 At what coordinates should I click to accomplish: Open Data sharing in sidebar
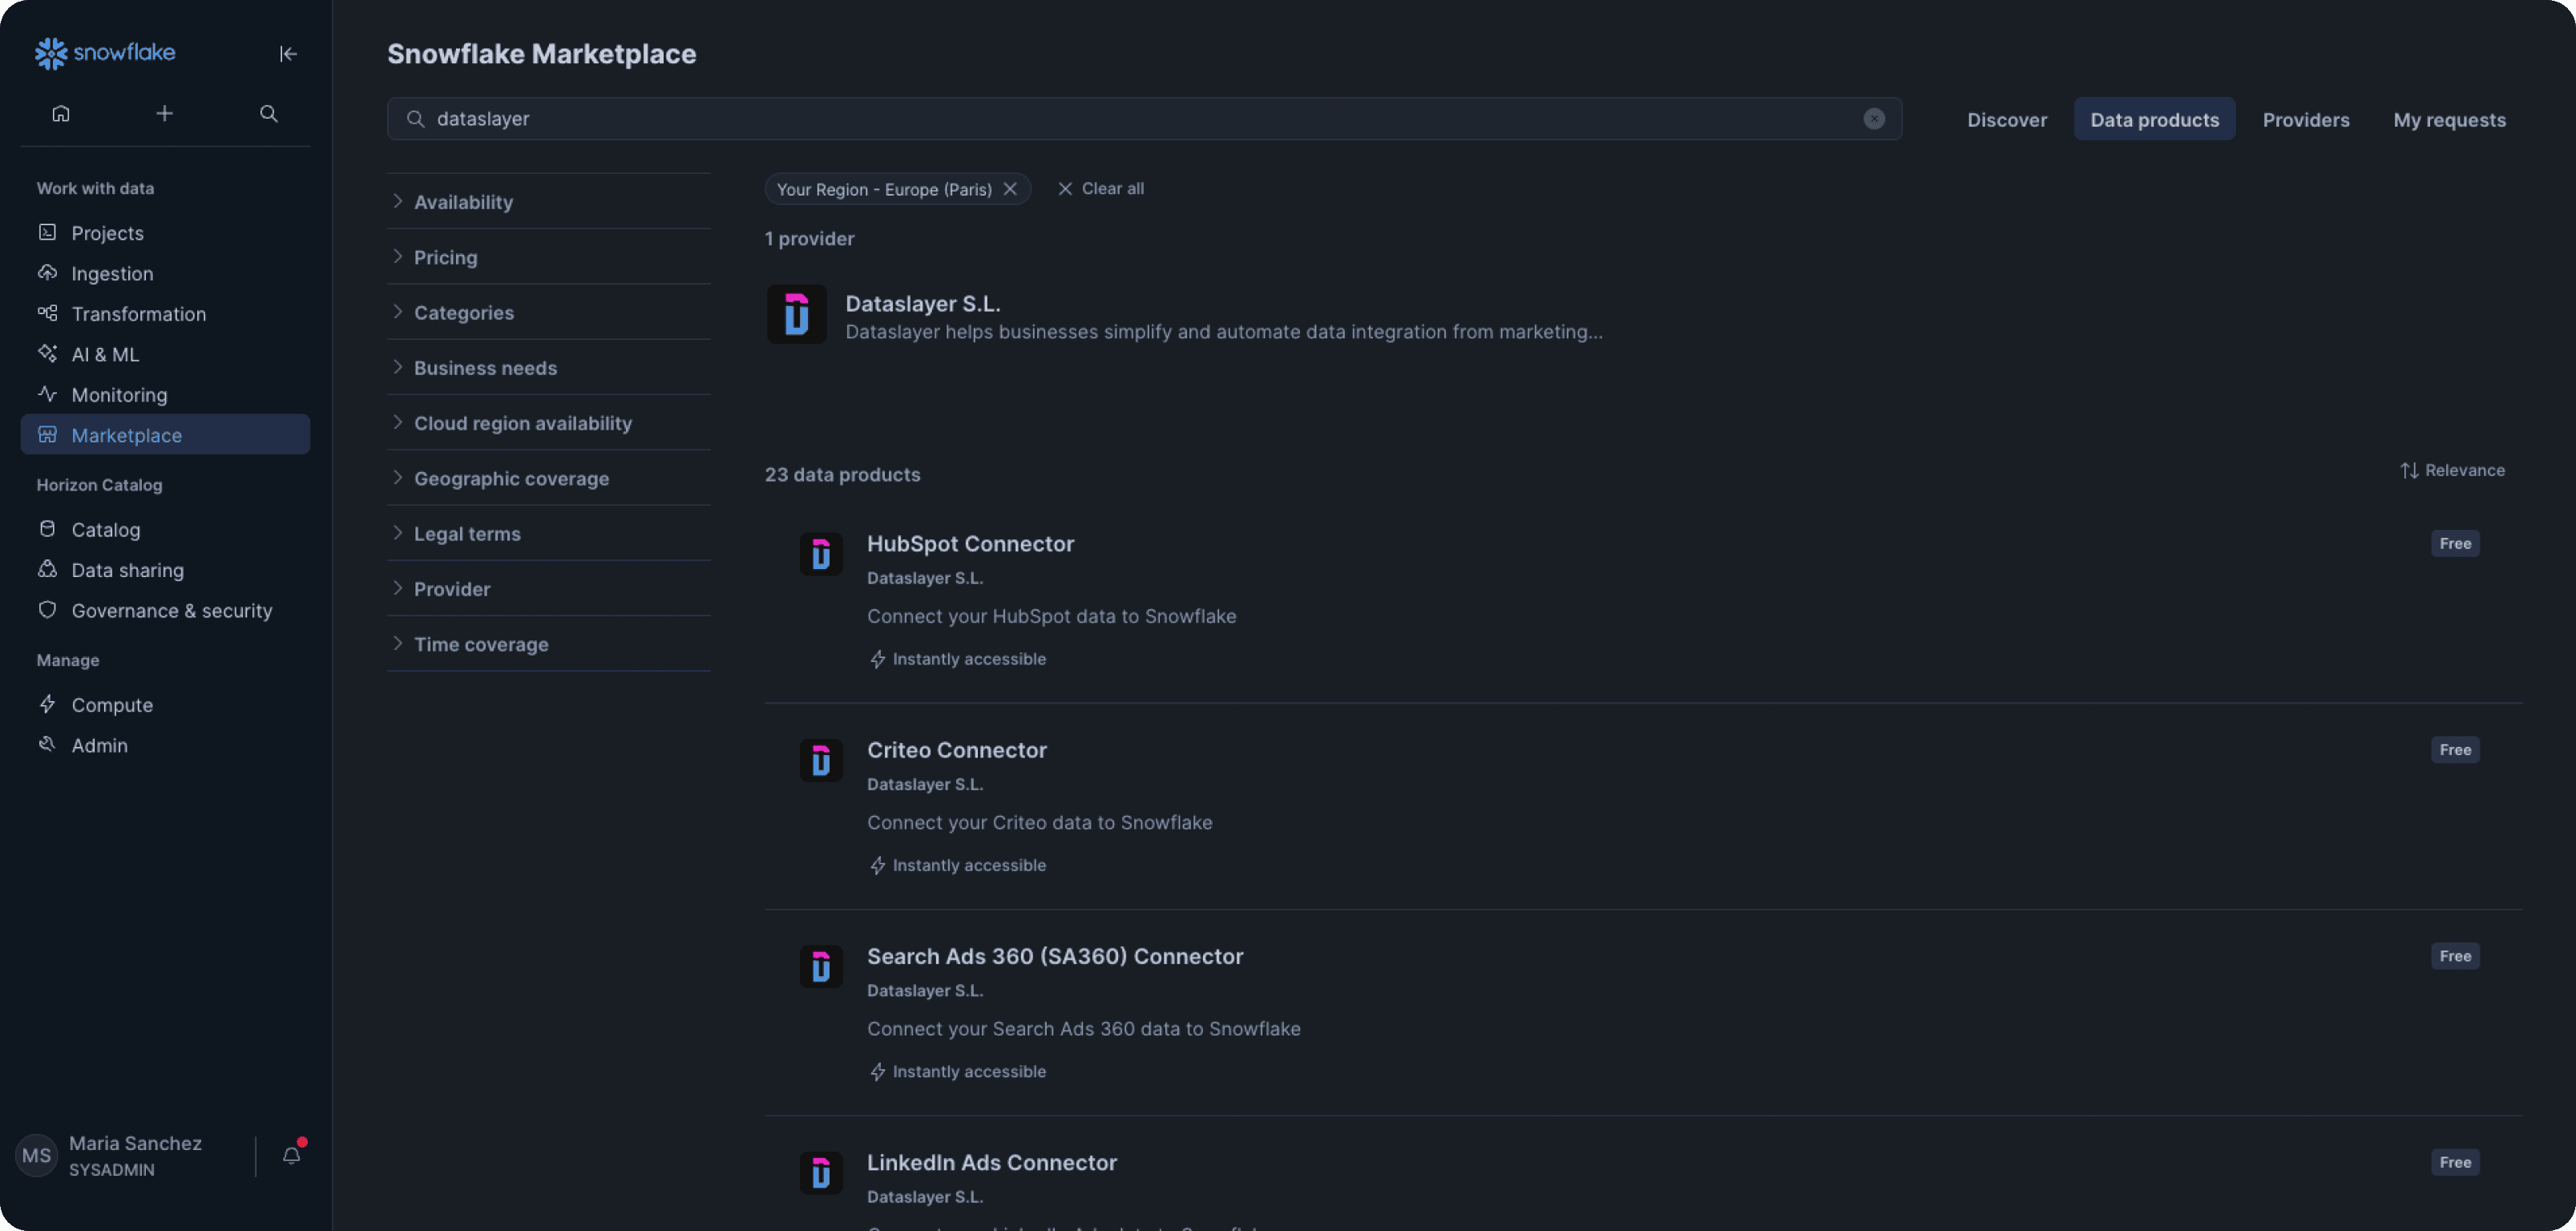coord(127,570)
